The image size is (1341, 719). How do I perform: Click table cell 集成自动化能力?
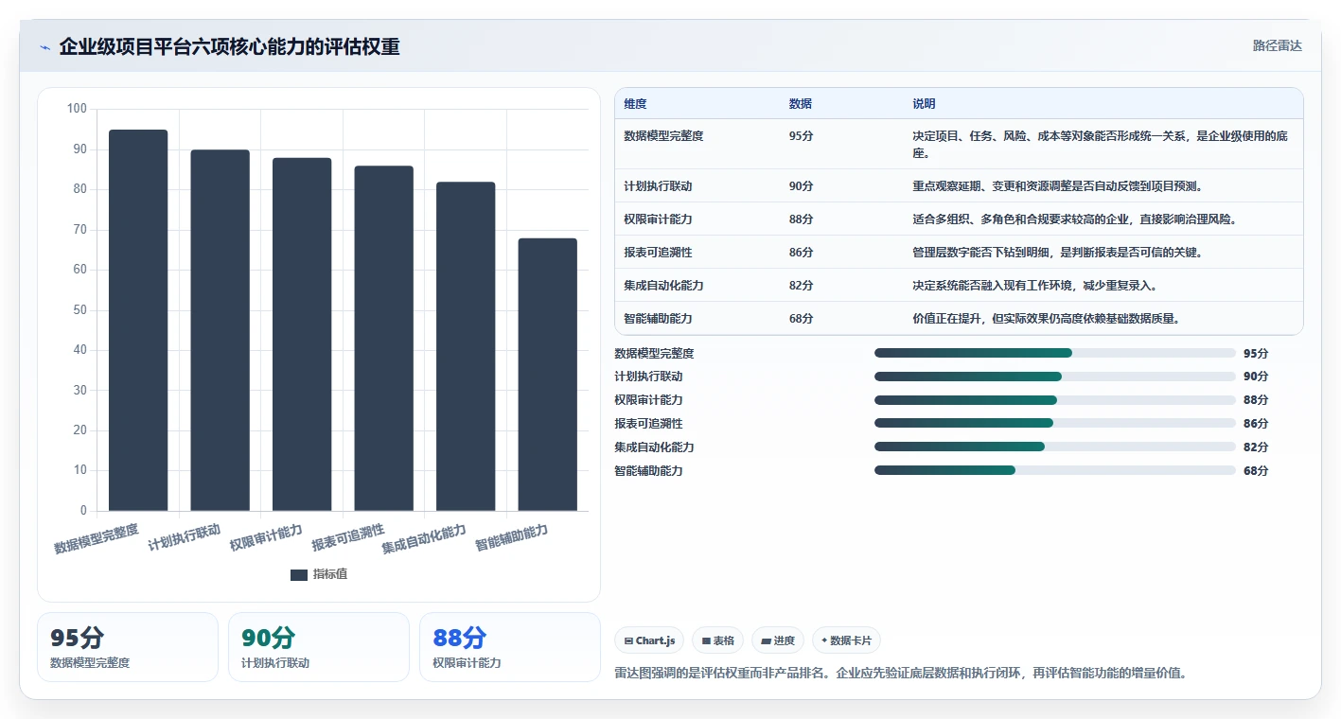(x=663, y=286)
